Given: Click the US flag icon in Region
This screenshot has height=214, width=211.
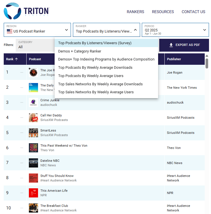Looking at the screenshot, I should (9, 31).
